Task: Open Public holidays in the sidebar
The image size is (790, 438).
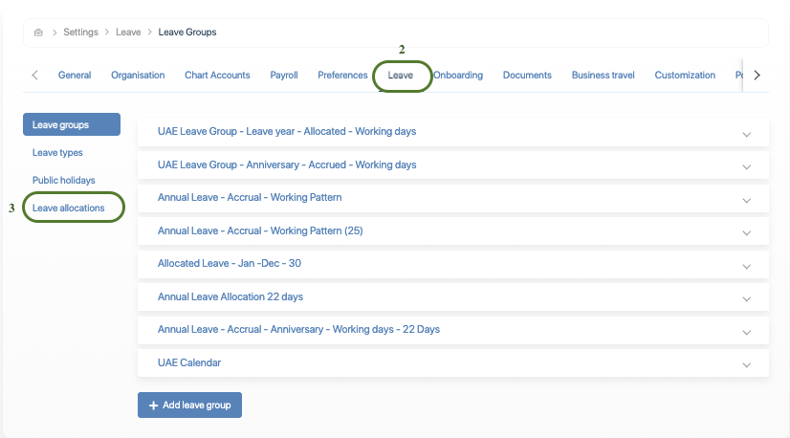Action: [x=64, y=180]
